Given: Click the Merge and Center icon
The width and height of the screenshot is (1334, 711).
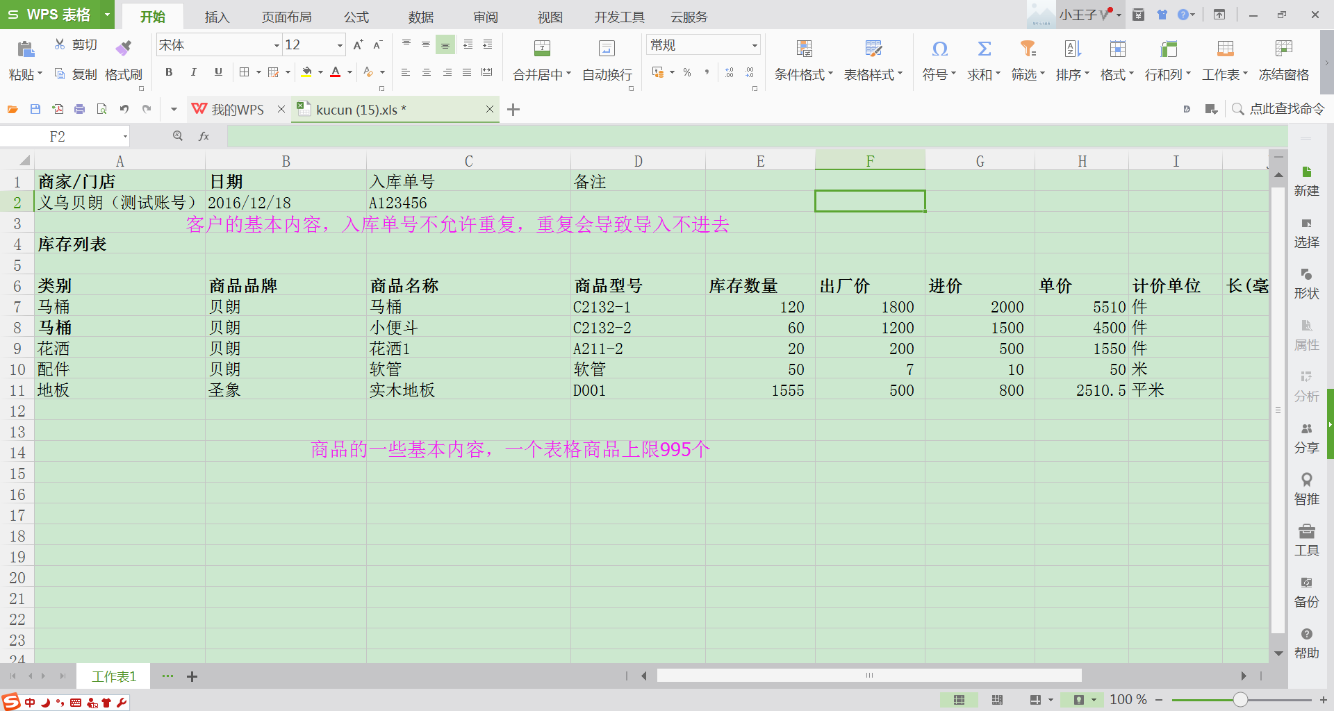Looking at the screenshot, I should (542, 48).
